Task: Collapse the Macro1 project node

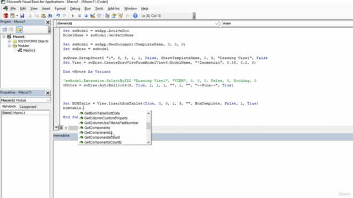Action: (x=4, y=37)
